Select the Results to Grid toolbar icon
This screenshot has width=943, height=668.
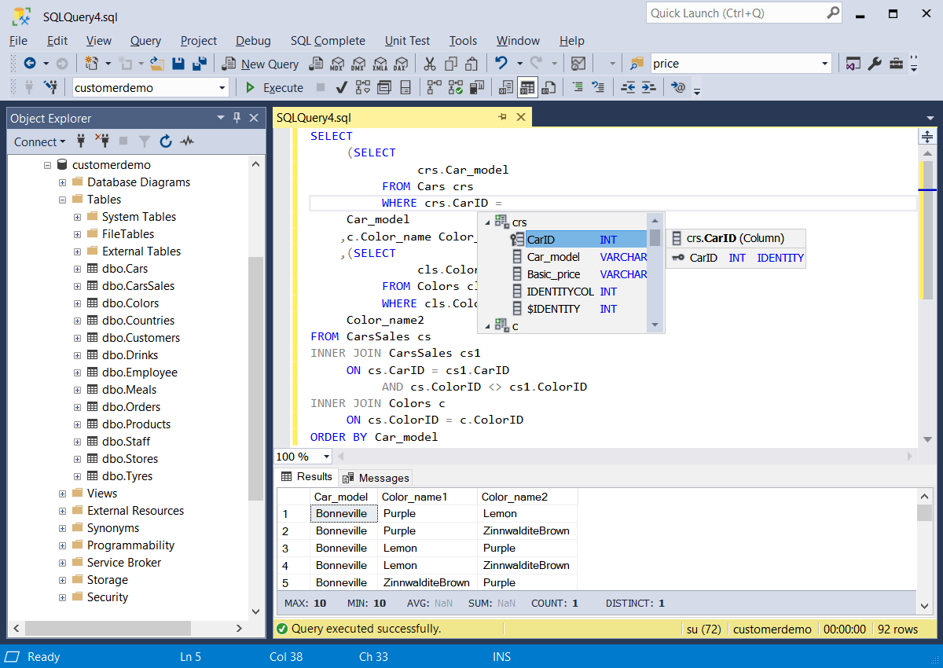(x=527, y=86)
